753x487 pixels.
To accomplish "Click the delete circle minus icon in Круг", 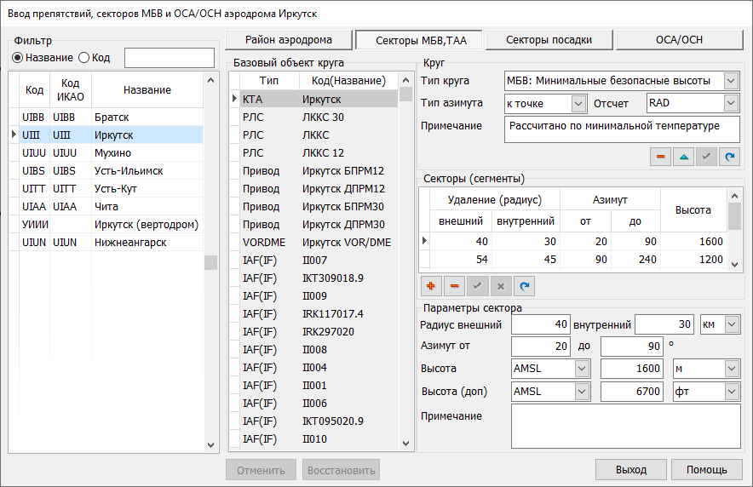I will [x=660, y=158].
